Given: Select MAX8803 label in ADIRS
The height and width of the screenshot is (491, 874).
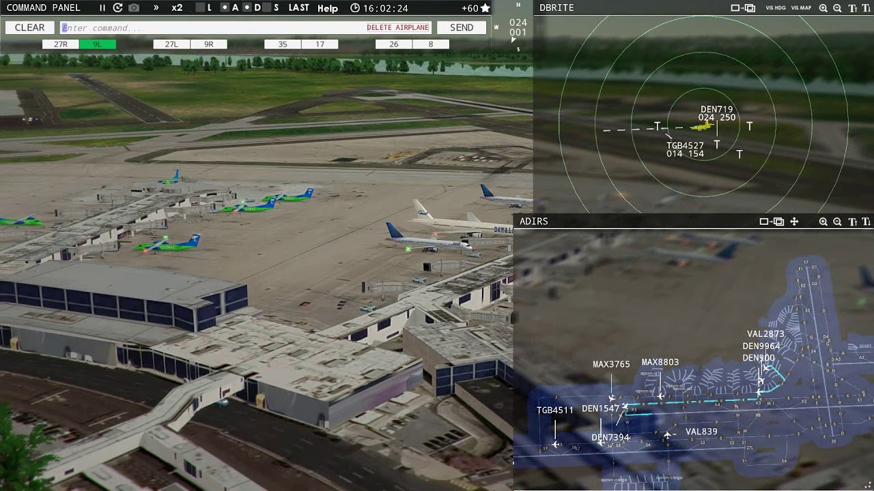Looking at the screenshot, I should [x=660, y=362].
